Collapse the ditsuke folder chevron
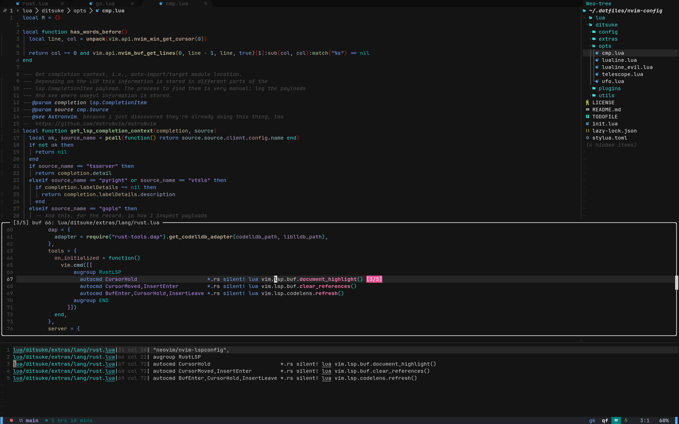 coord(587,25)
